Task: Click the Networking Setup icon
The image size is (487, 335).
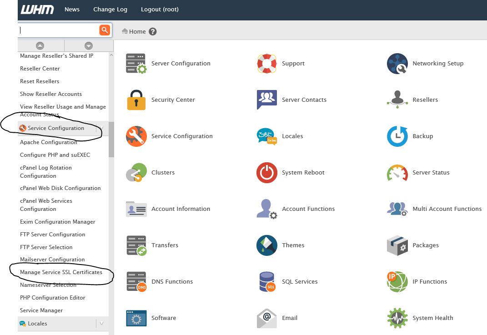Action: coord(397,64)
